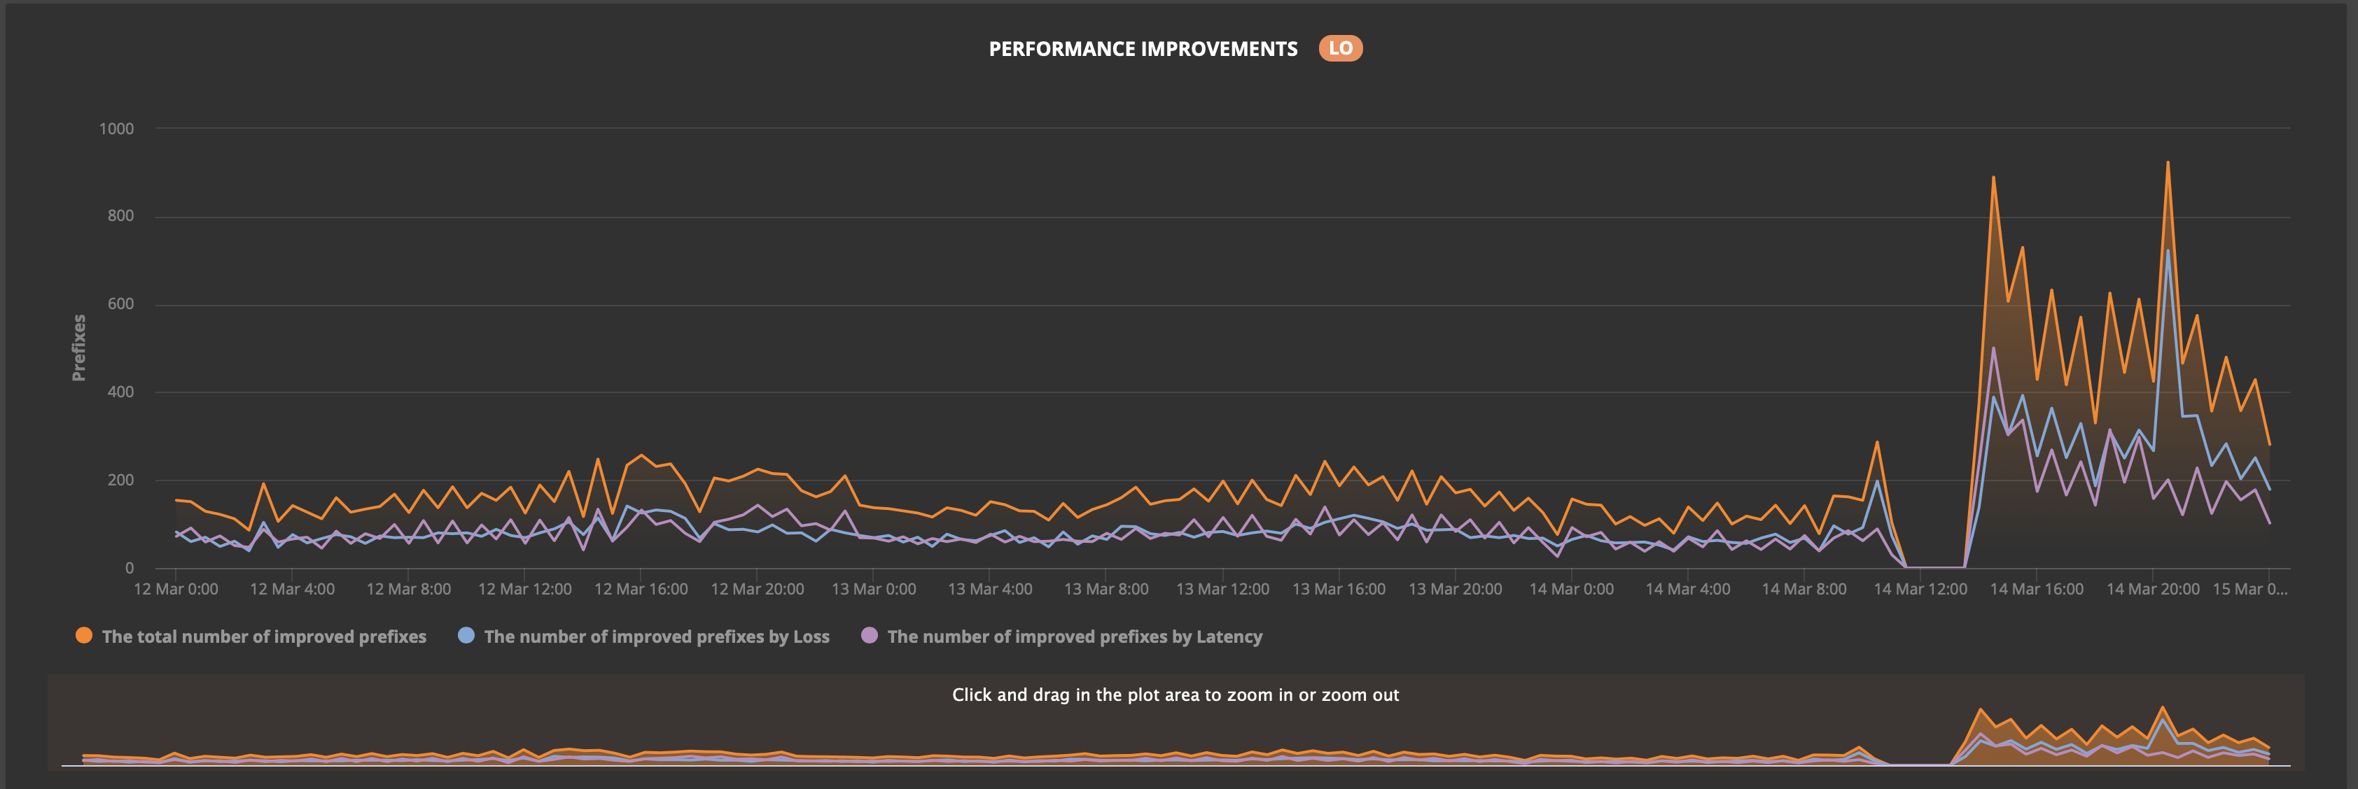Viewport: 2358px width, 789px height.
Task: Click the orange total improved prefixes legend dot
Action: pos(84,635)
